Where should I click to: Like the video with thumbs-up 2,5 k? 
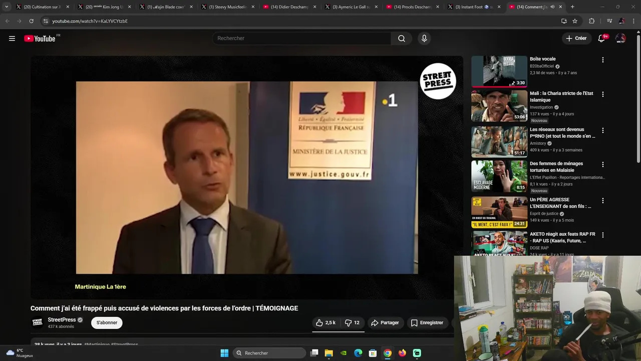point(326,323)
